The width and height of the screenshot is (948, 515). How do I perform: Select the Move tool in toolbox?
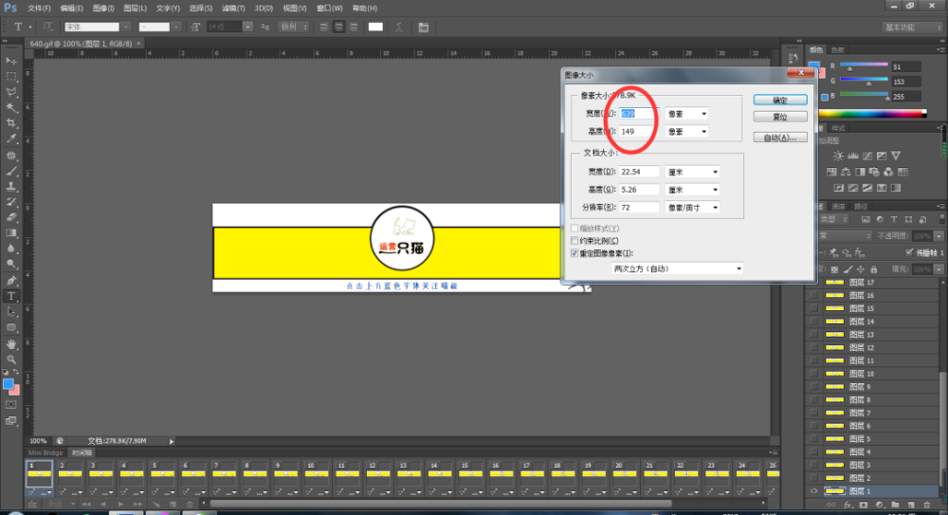(x=10, y=61)
